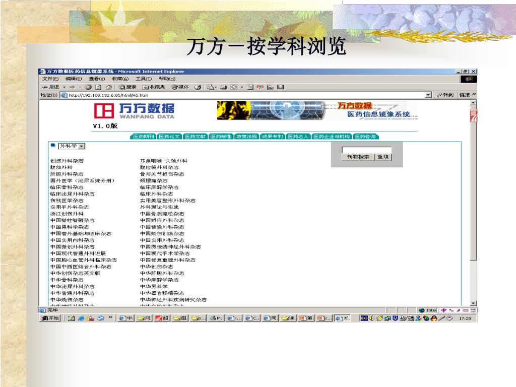Image resolution: width=516 pixels, height=387 pixels.
Task: Select the 医药期刊 tab
Action: 144,137
